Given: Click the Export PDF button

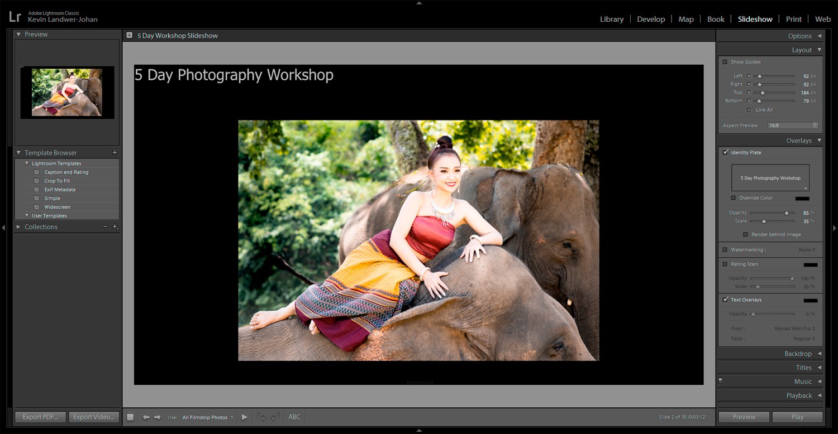Looking at the screenshot, I should (x=40, y=417).
